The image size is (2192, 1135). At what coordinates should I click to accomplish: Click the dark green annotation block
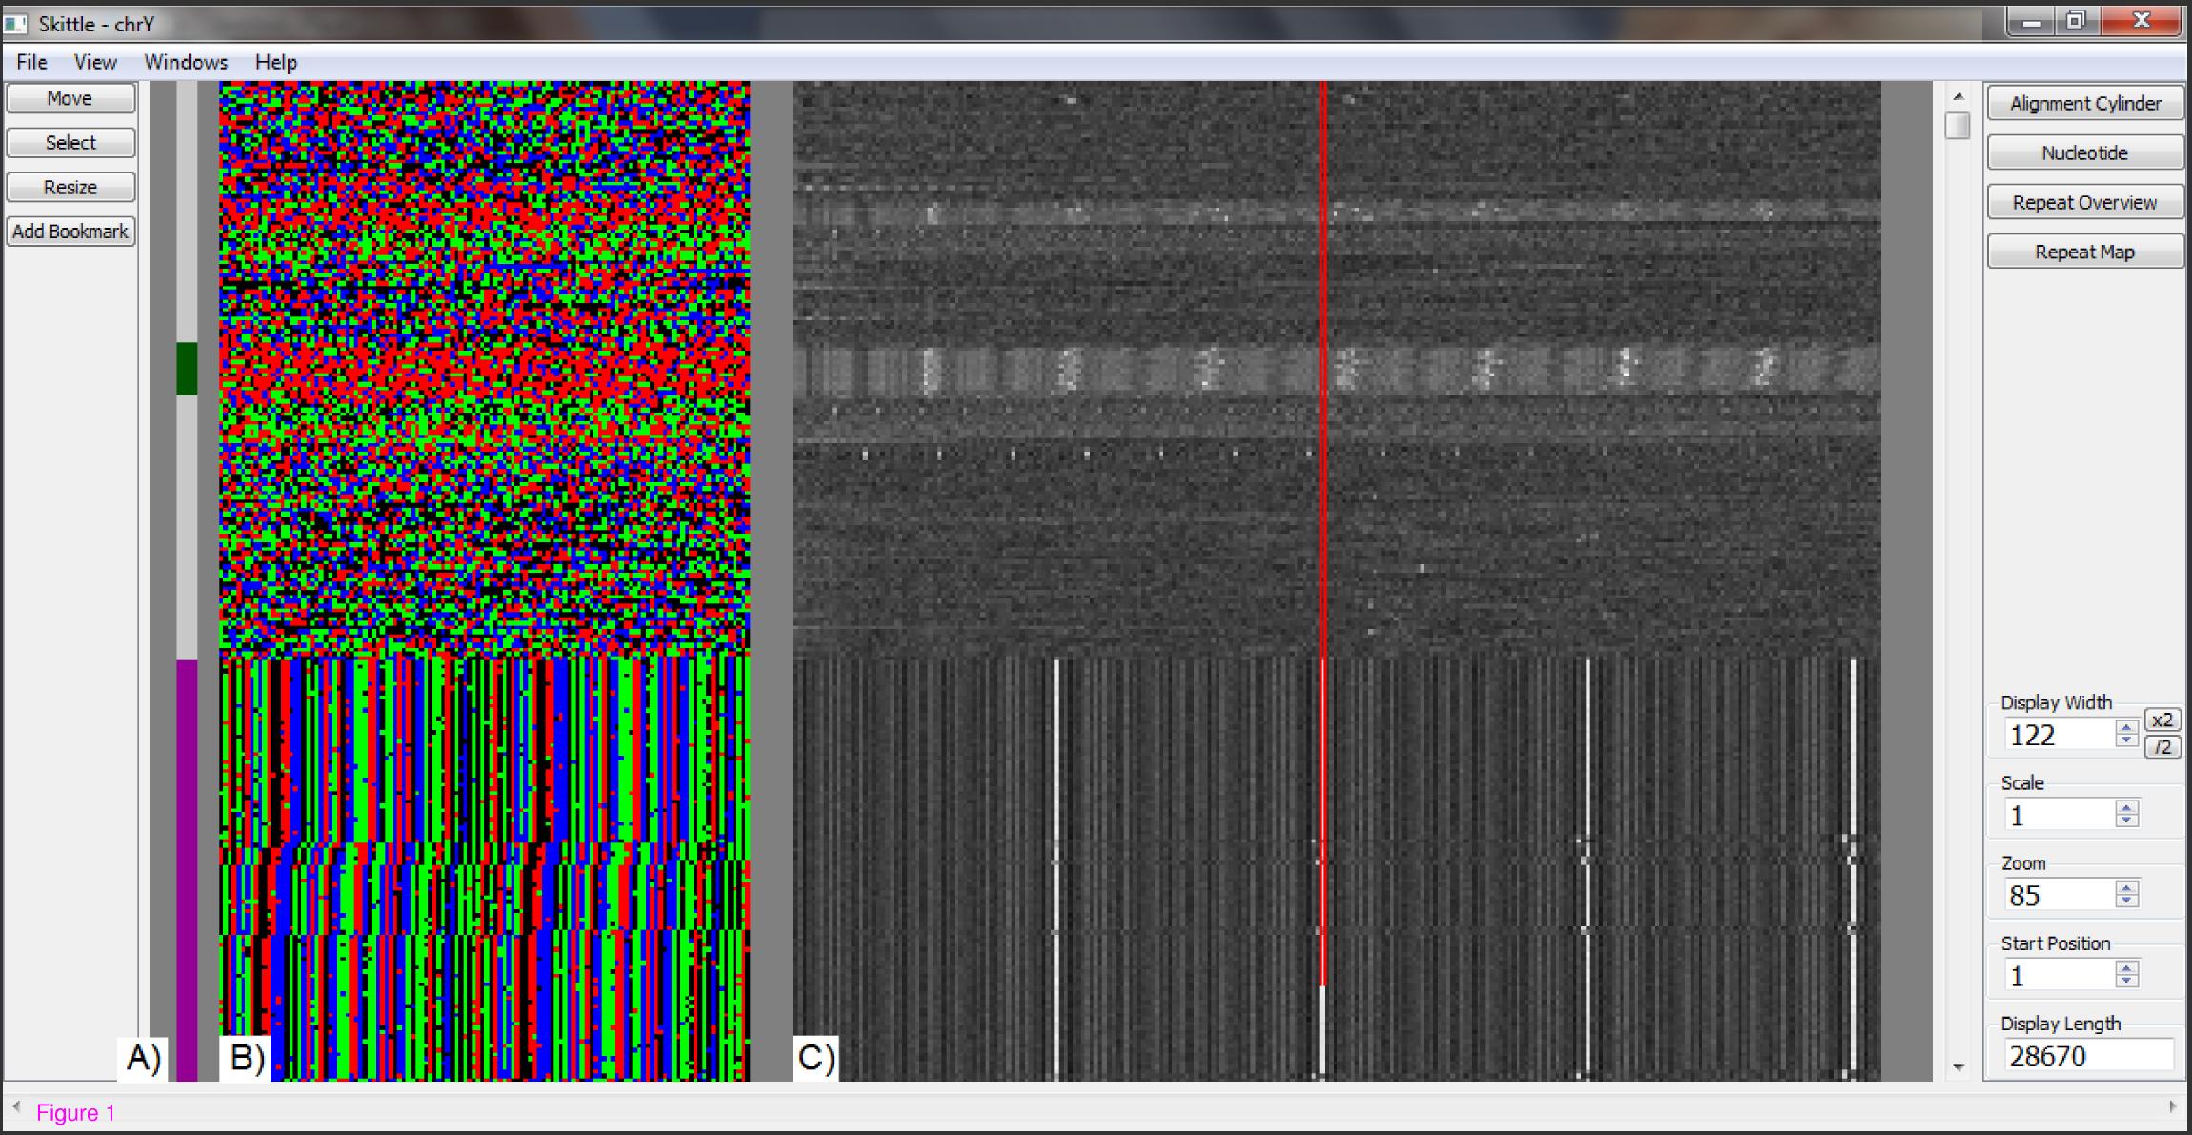click(x=187, y=369)
